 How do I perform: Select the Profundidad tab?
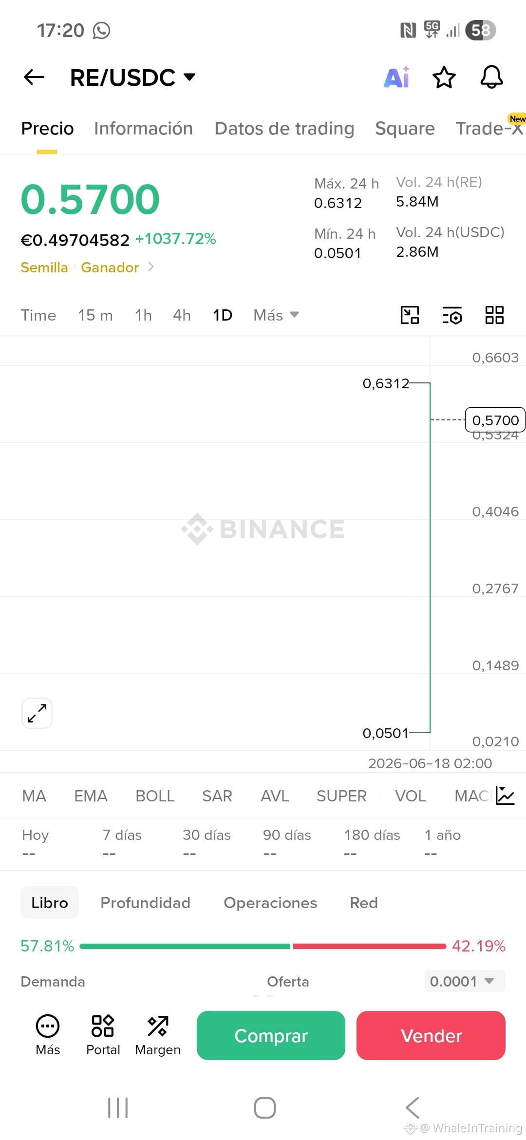tap(145, 903)
